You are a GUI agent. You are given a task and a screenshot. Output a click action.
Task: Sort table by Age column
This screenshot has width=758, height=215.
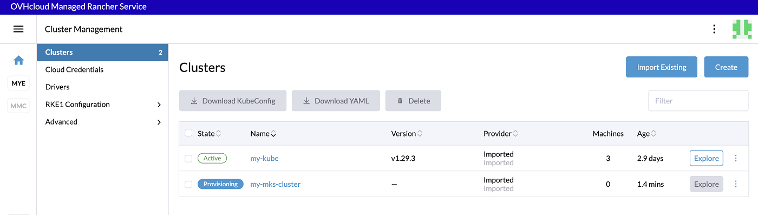click(x=647, y=134)
